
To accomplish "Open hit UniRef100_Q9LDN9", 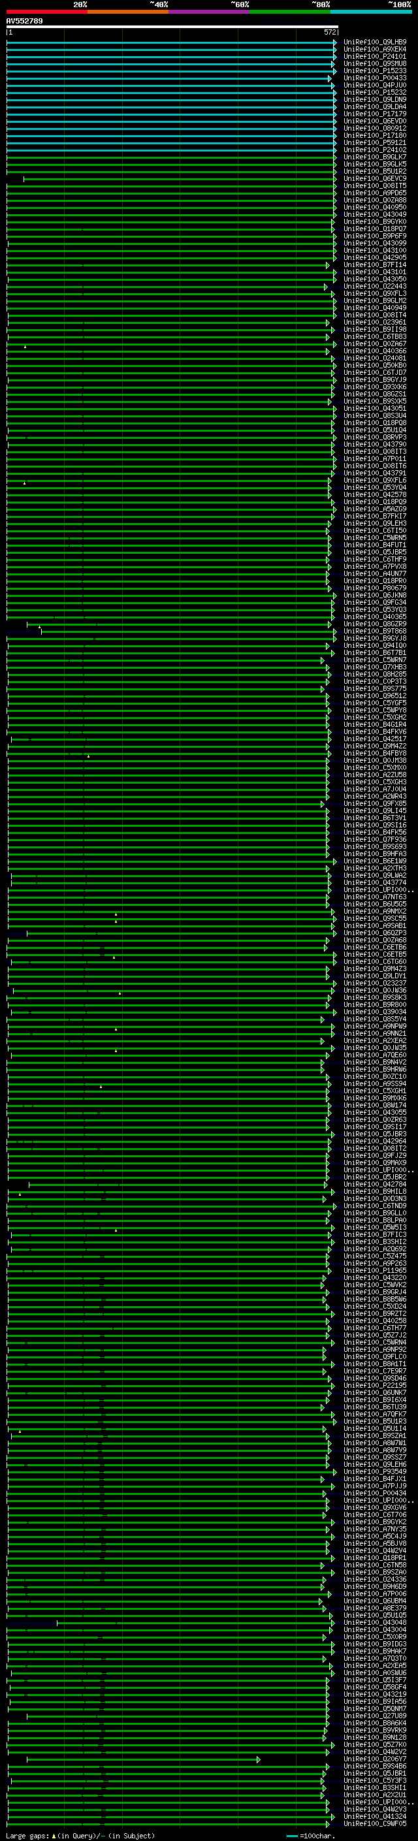I will pyautogui.click(x=375, y=99).
